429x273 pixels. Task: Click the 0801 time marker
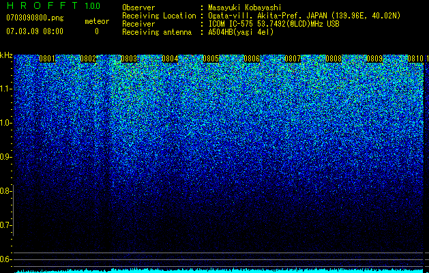[47, 59]
